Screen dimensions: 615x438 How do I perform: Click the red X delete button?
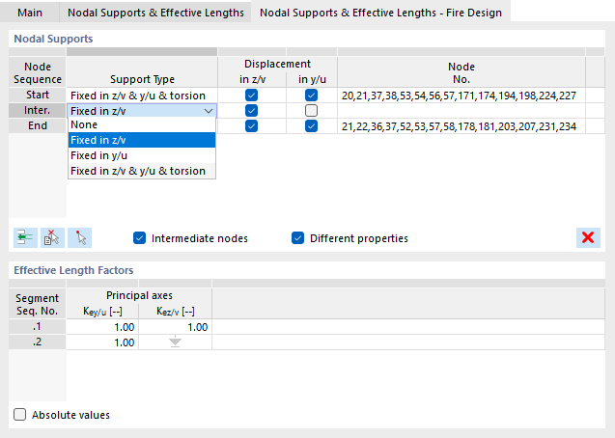tap(586, 238)
